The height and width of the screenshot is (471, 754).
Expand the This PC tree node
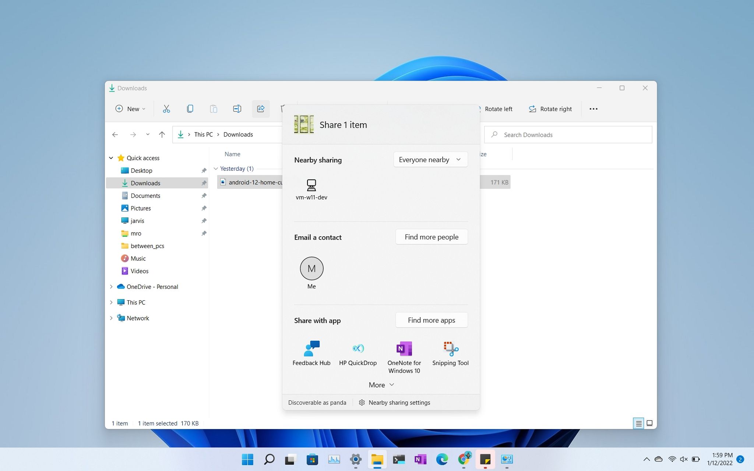point(111,302)
